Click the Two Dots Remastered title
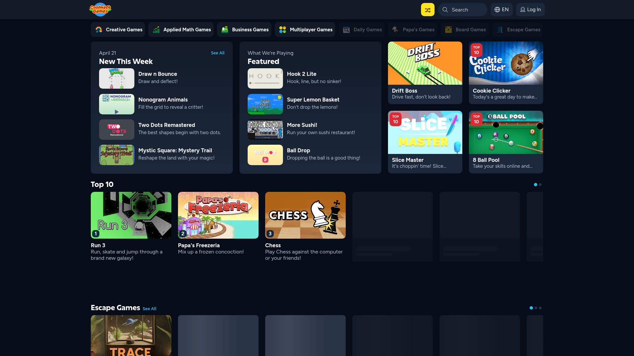This screenshot has width=634, height=356. point(167,125)
